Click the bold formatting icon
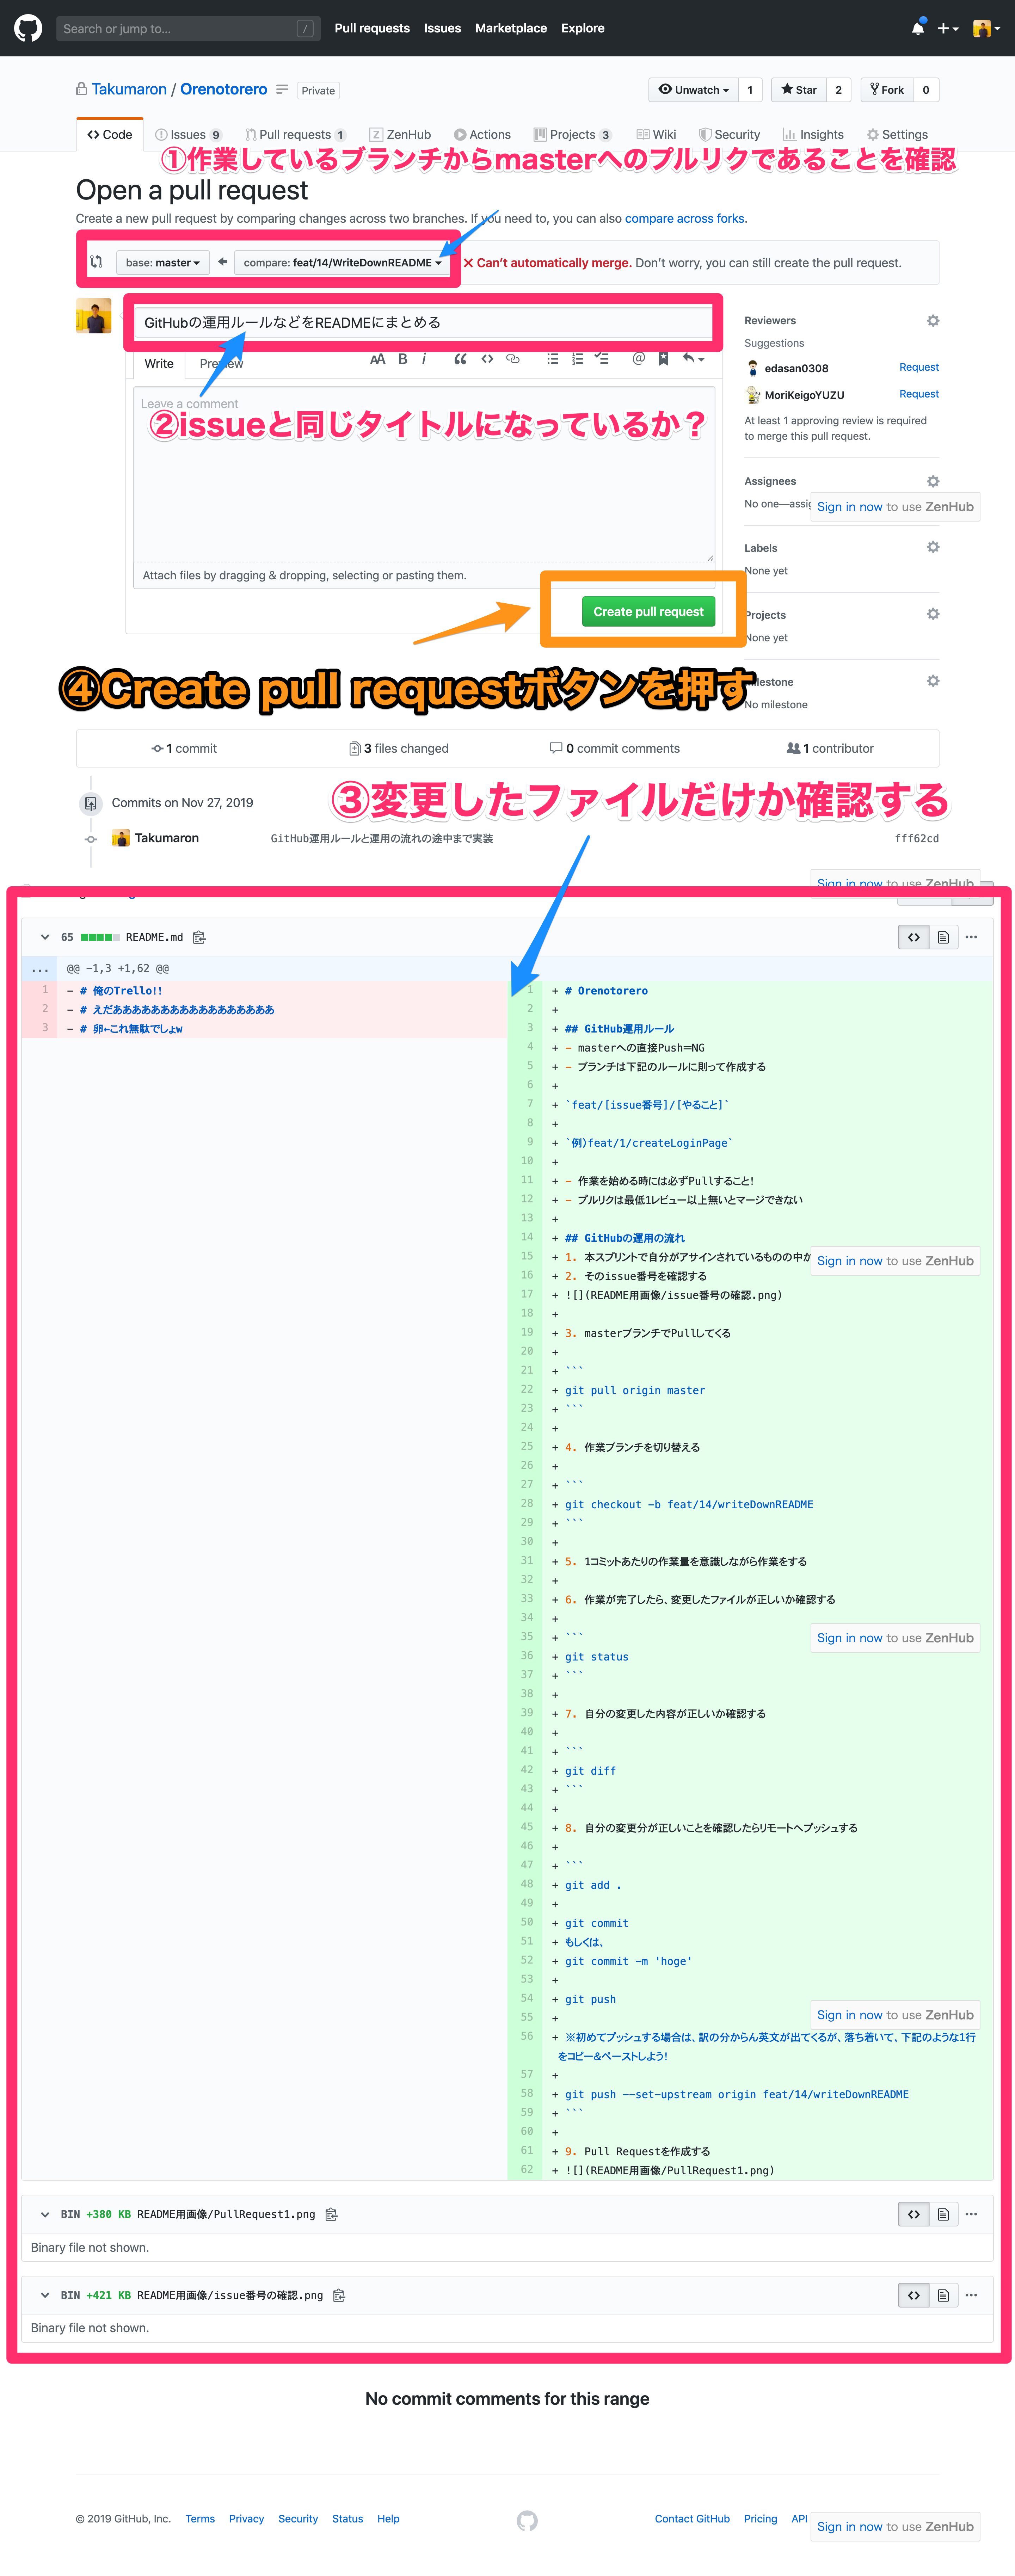 pos(402,359)
